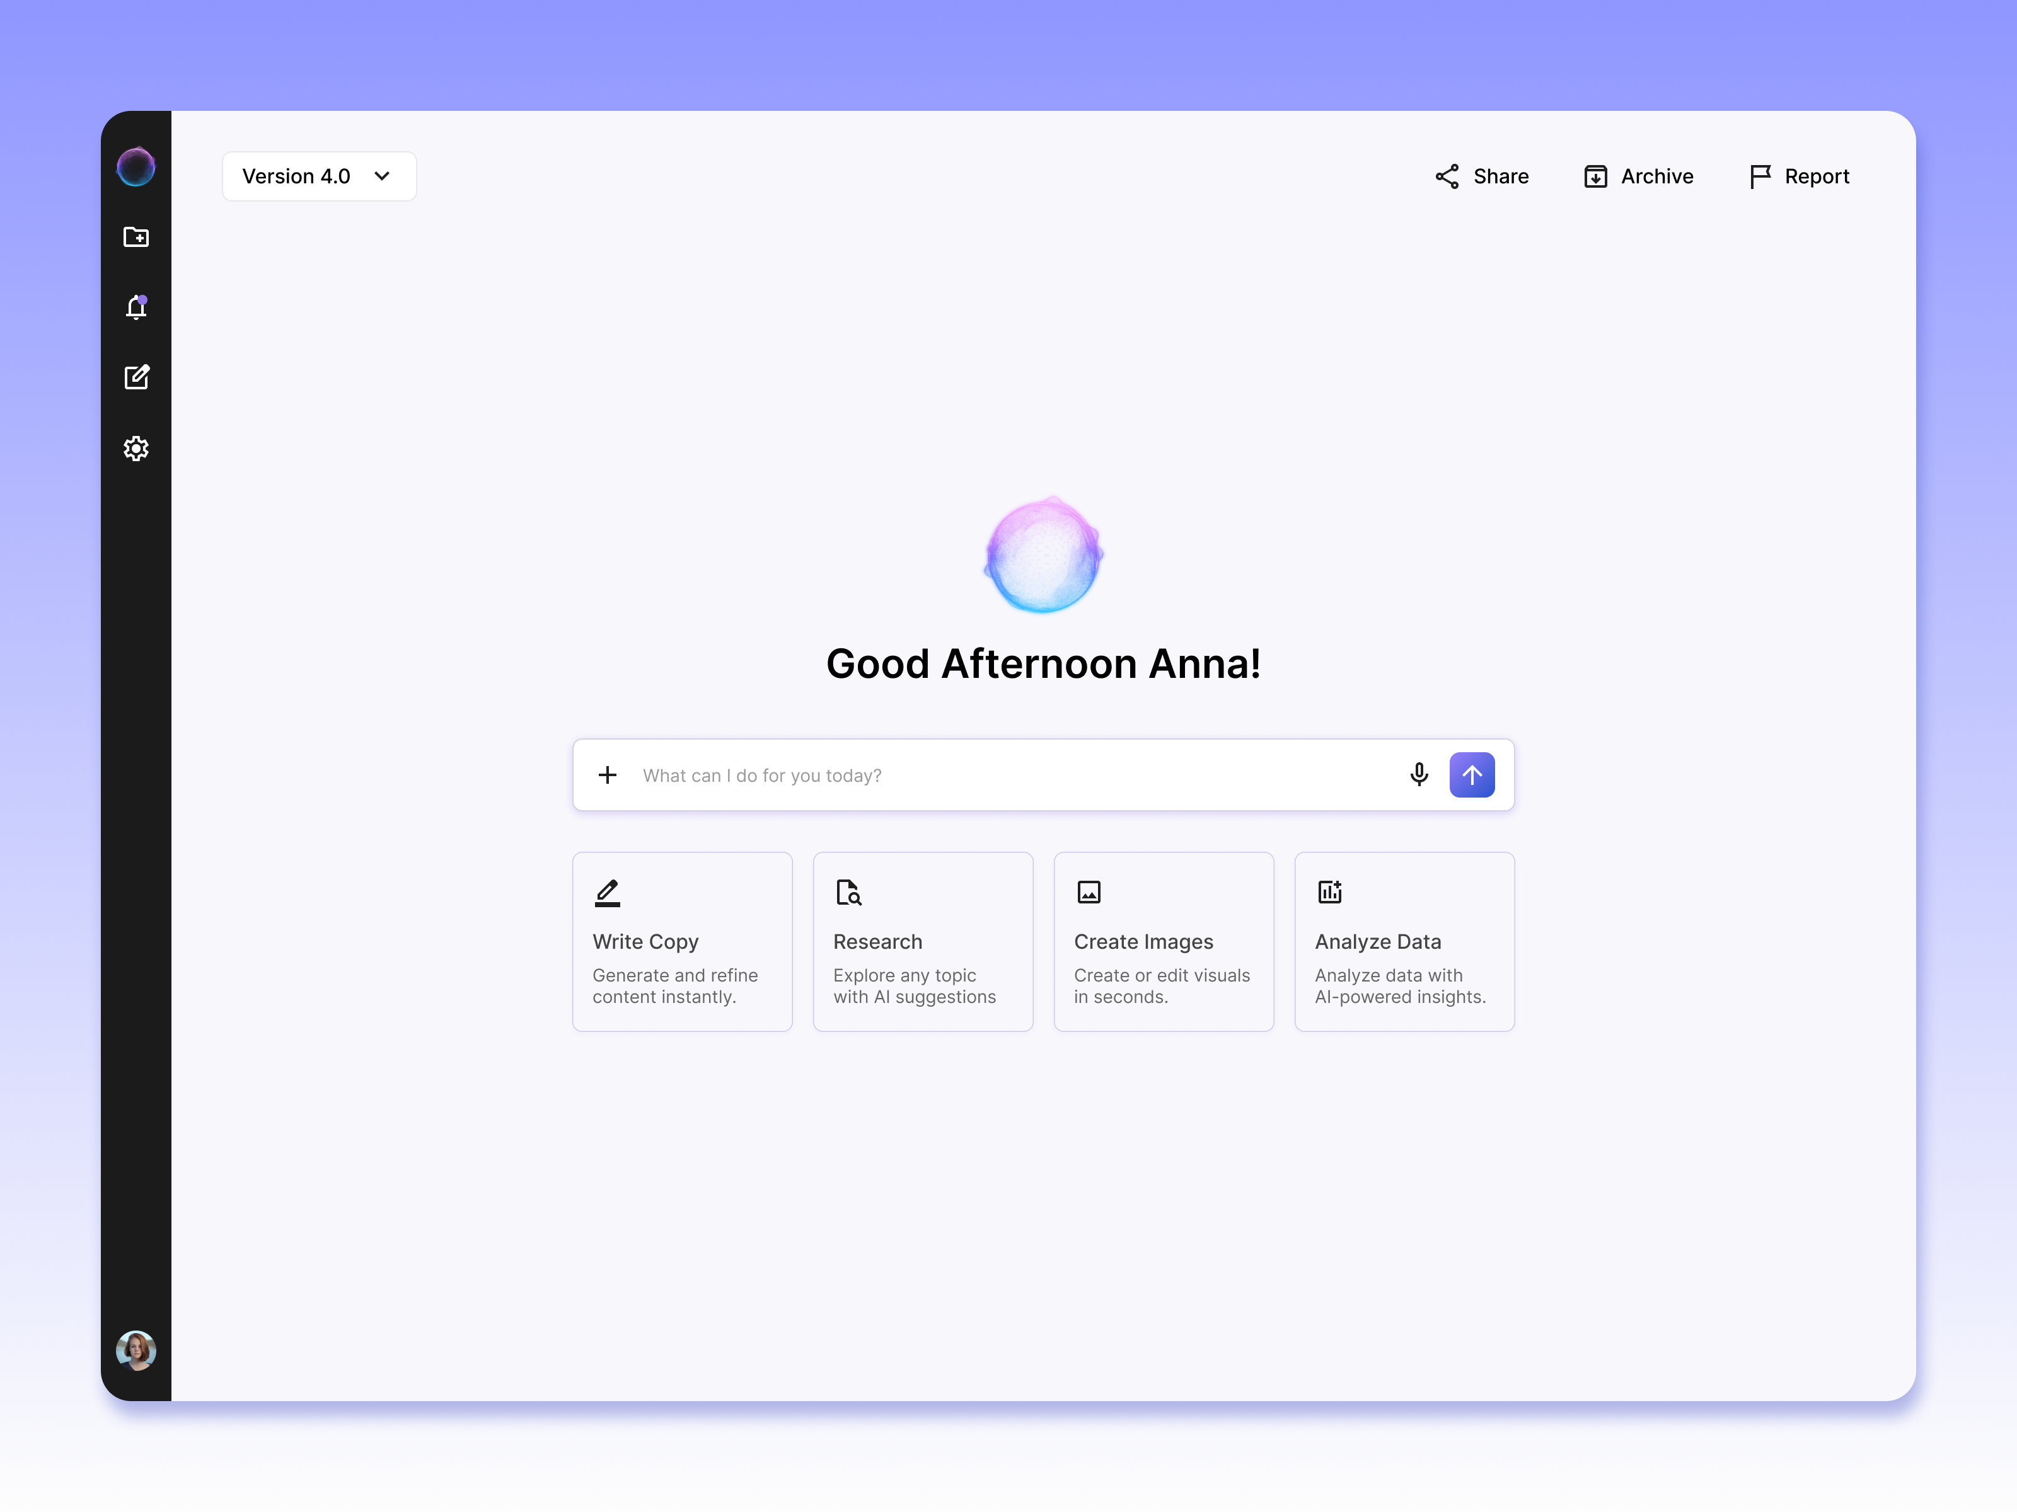Select Archive from the top bar
2017x1512 pixels.
[x=1638, y=176]
